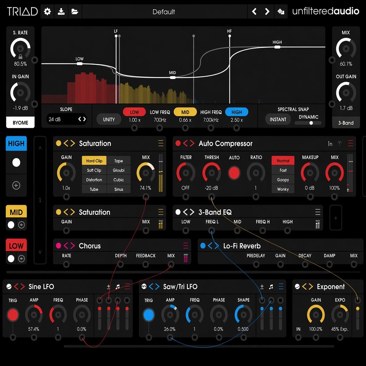Click Saw/Tri LFO tempo sync note icon
The height and width of the screenshot is (366, 366).
coord(271,287)
